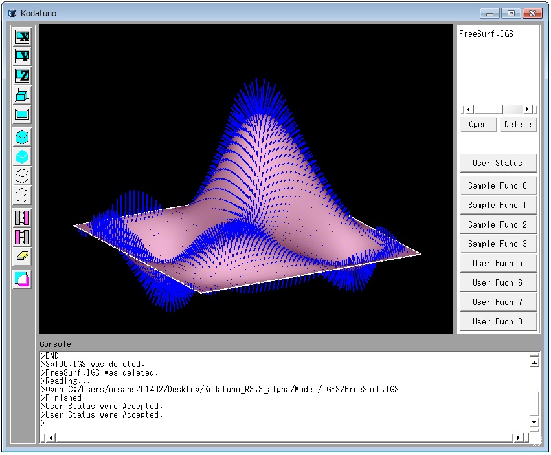This screenshot has width=551, height=455.
Task: Select white wireframe cube display mode
Action: click(22, 176)
